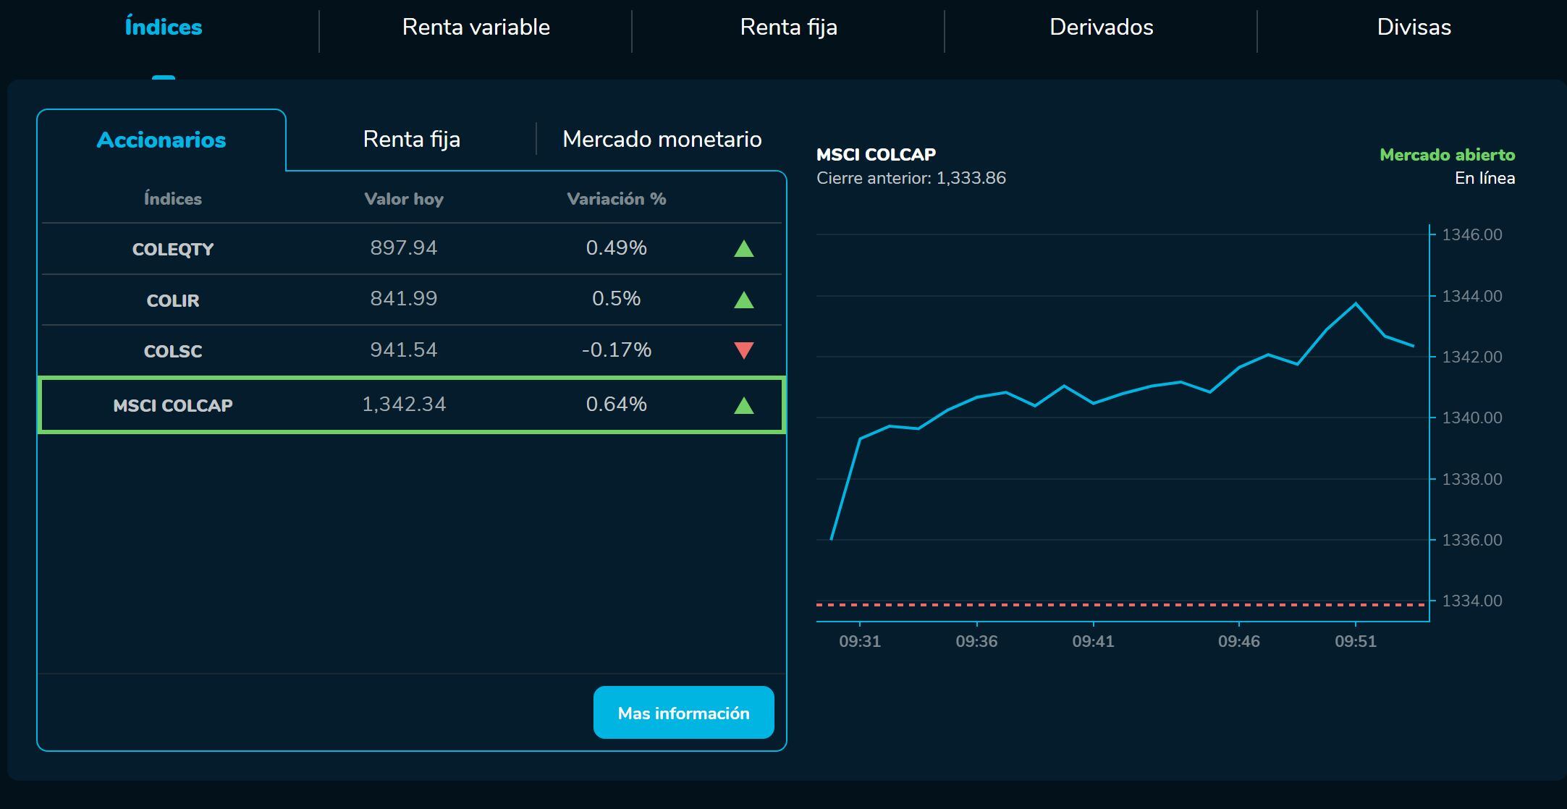
Task: Click the green up arrow beside COLIR
Action: pos(744,299)
